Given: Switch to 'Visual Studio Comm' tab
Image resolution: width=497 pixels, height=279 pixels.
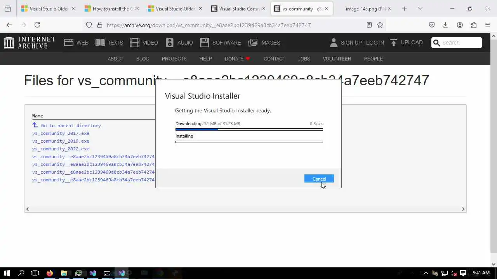Looking at the screenshot, I should coord(238,9).
